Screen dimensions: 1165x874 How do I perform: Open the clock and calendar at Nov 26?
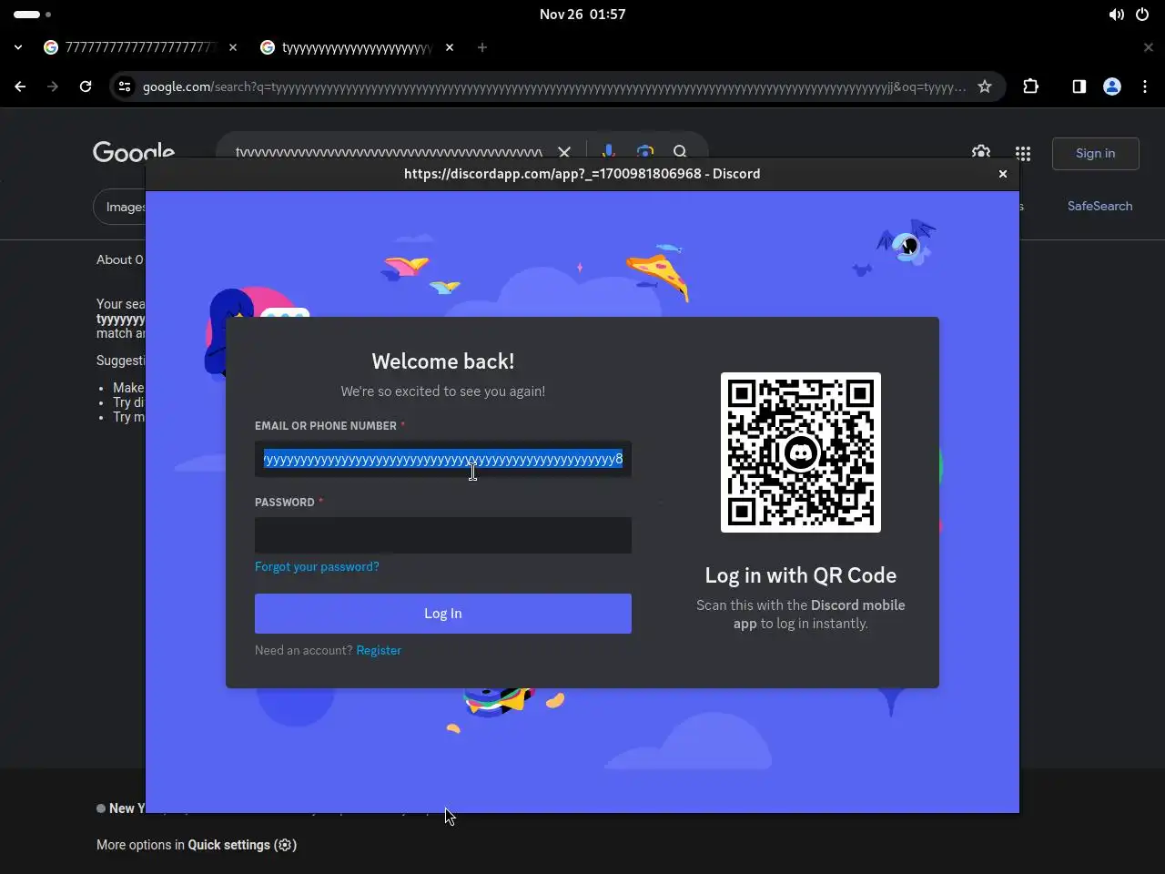pyautogui.click(x=582, y=15)
